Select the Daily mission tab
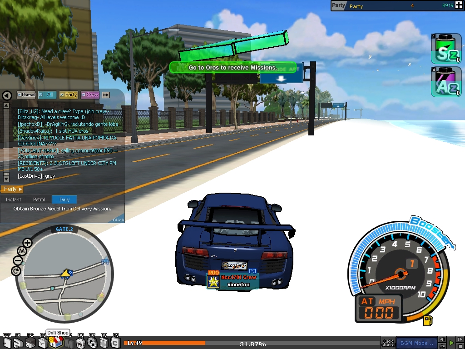 pyautogui.click(x=64, y=199)
